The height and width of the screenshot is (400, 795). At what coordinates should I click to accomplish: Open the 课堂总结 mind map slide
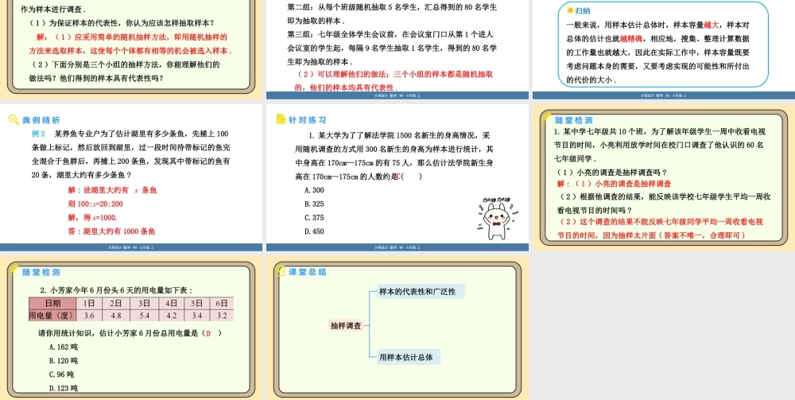coord(397,328)
